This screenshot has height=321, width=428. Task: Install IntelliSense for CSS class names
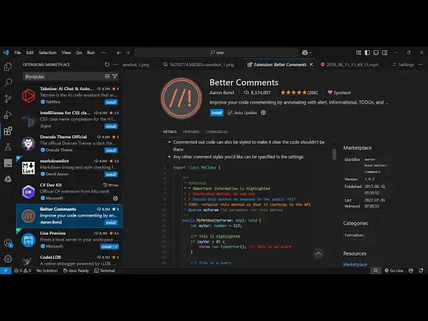pyautogui.click(x=111, y=126)
